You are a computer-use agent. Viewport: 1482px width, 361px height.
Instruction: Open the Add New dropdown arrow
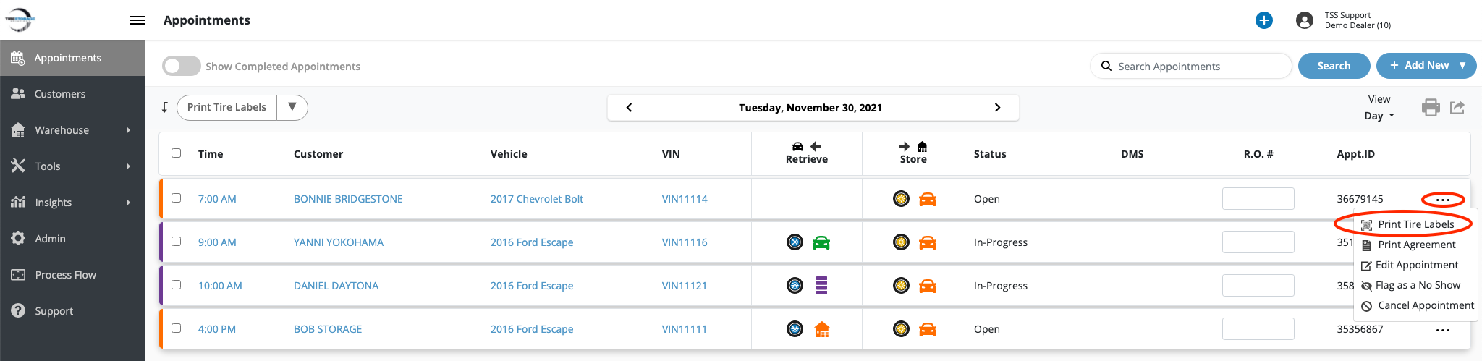tap(1462, 65)
